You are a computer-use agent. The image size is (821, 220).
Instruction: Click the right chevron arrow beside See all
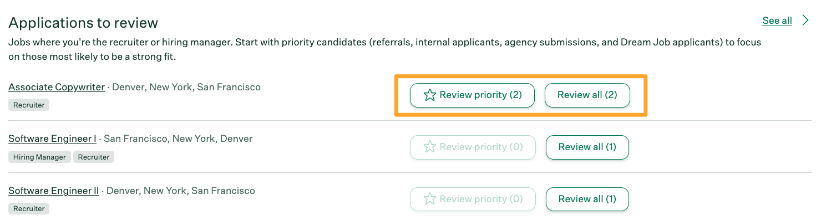(806, 21)
